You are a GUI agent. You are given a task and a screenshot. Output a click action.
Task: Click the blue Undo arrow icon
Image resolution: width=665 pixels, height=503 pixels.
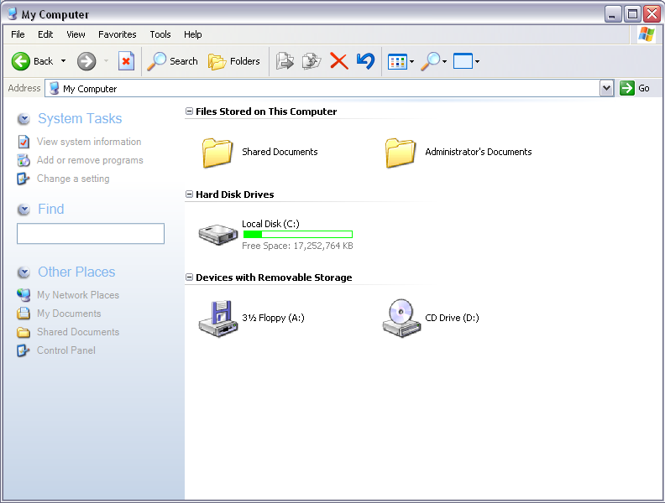point(365,61)
